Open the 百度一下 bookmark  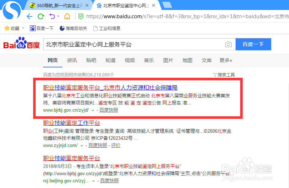42,28
